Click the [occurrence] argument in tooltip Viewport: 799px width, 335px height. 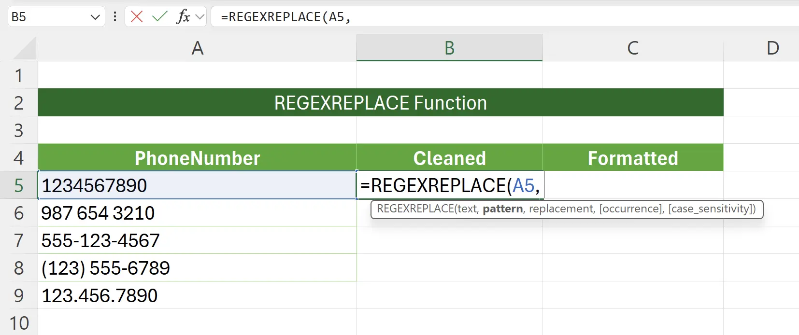pyautogui.click(x=631, y=209)
